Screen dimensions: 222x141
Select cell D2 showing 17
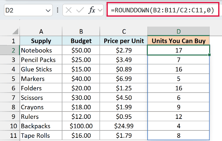point(178,50)
